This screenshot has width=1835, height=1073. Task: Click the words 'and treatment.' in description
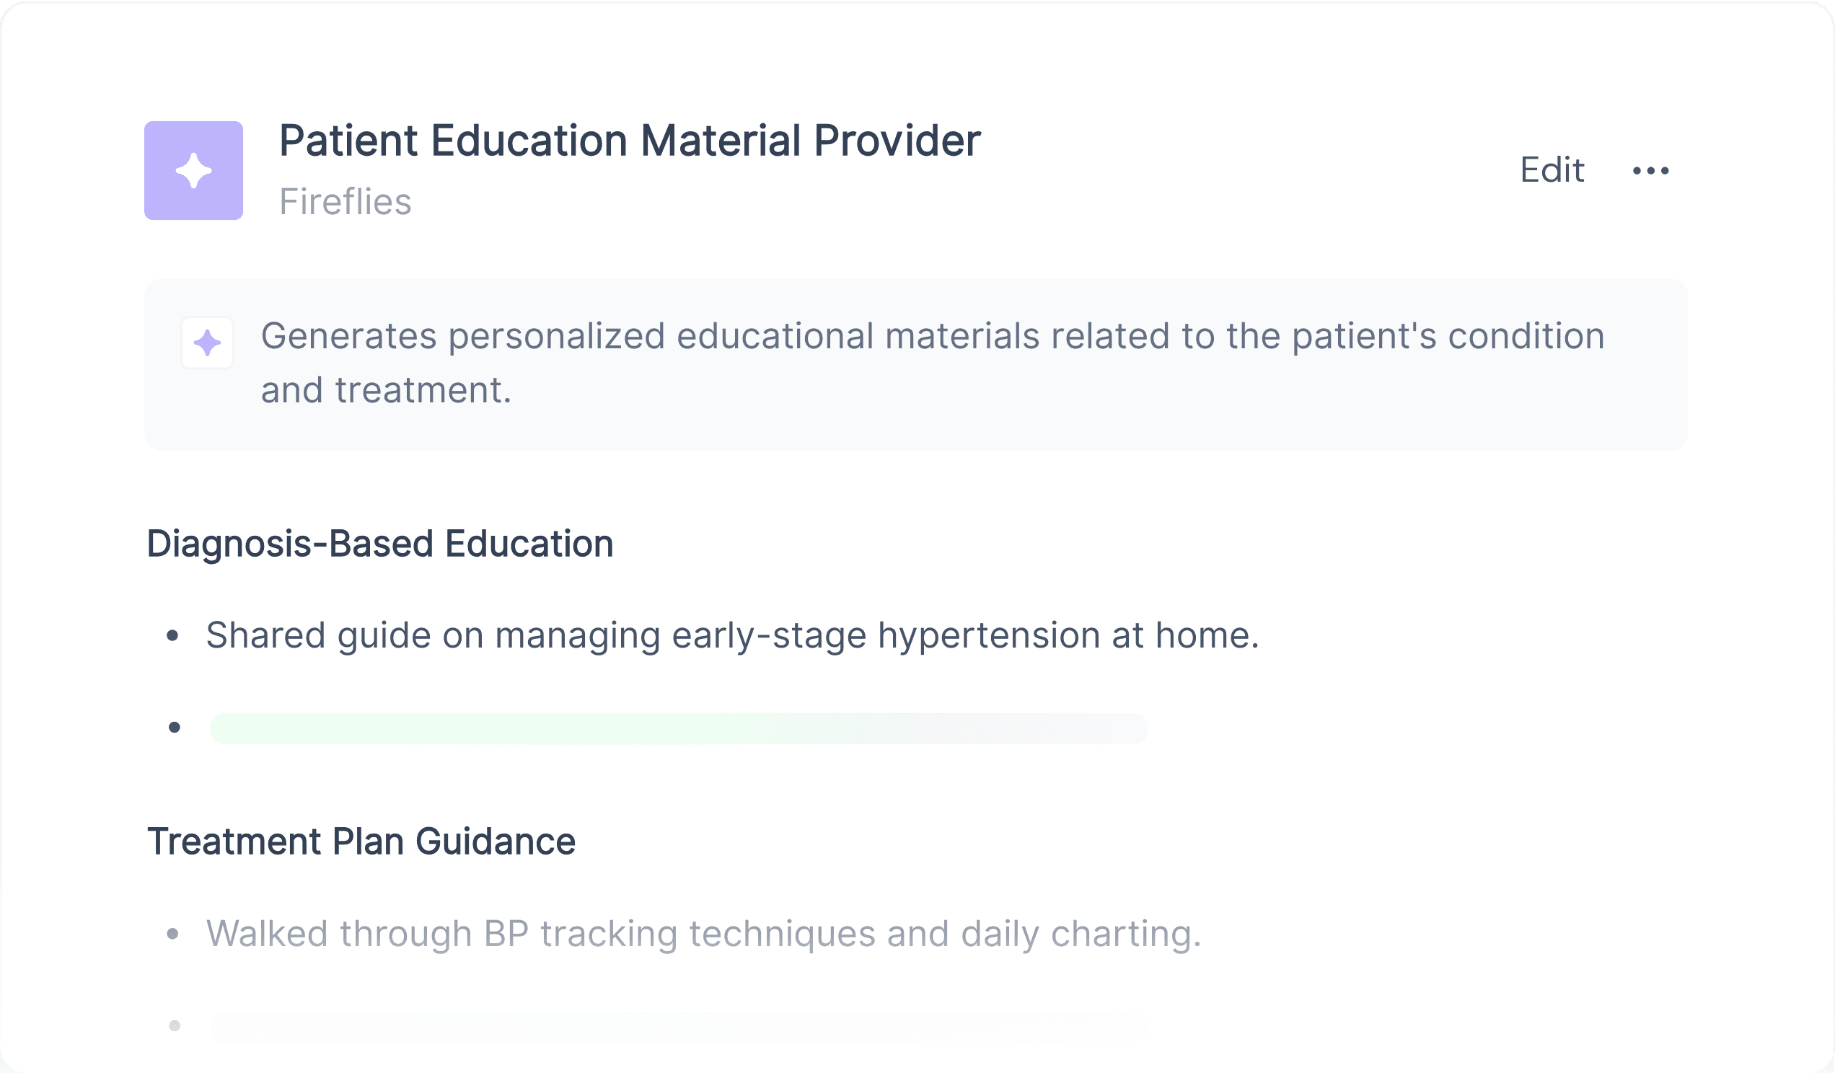point(386,390)
